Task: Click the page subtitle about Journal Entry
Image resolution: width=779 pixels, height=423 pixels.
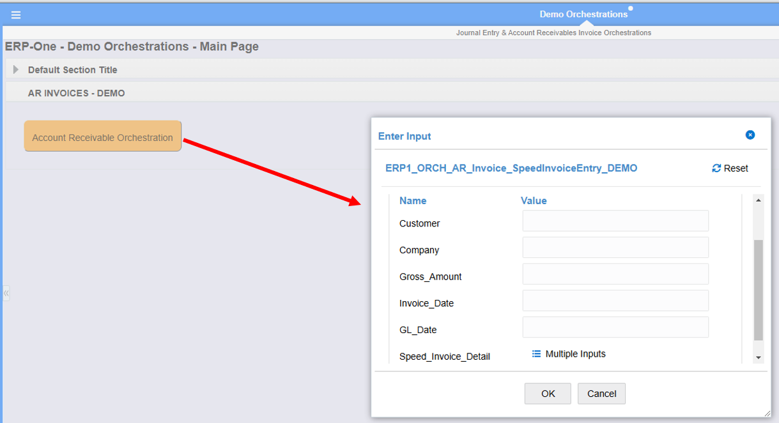Action: (x=553, y=33)
